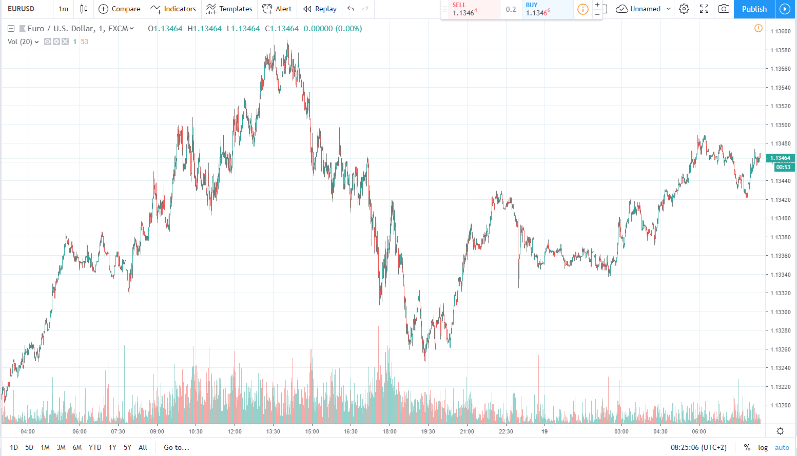This screenshot has height=456, width=797.
Task: Click the Go to... date button
Action: point(177,447)
